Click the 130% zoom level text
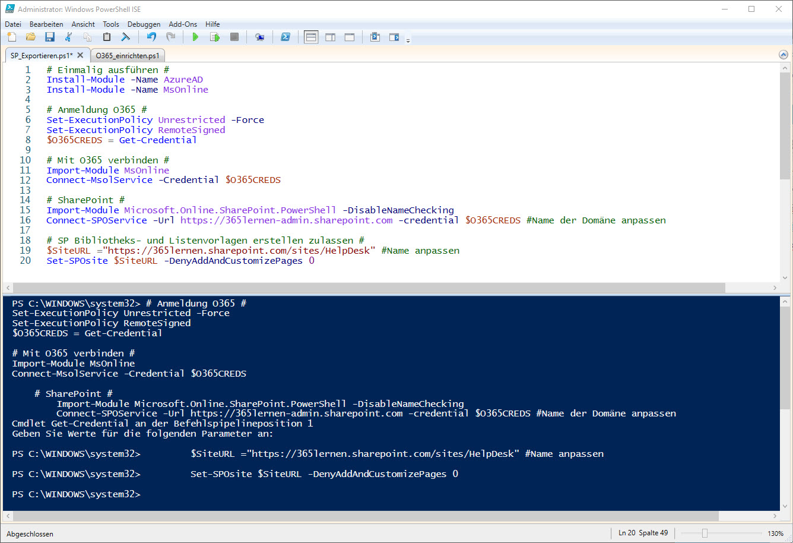The height and width of the screenshot is (543, 793). click(775, 533)
